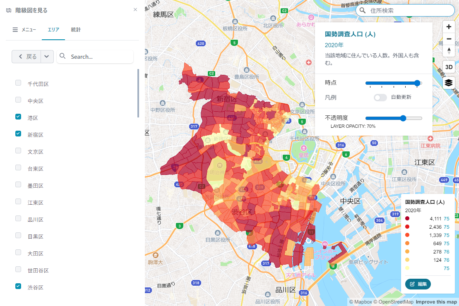
Task: Select the エリア tab
Action: 53,29
